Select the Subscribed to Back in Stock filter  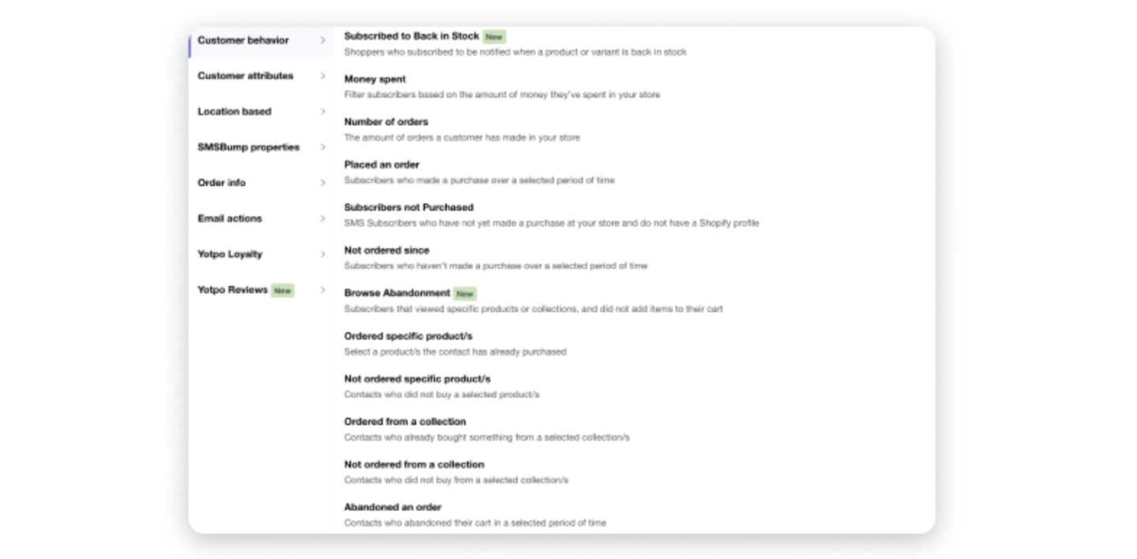[x=410, y=35]
